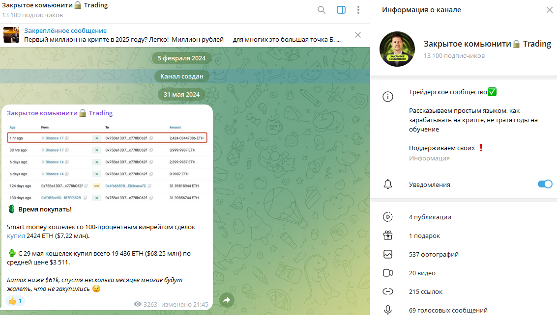
Task: Open the pinned message thumbnail
Action: (11, 35)
